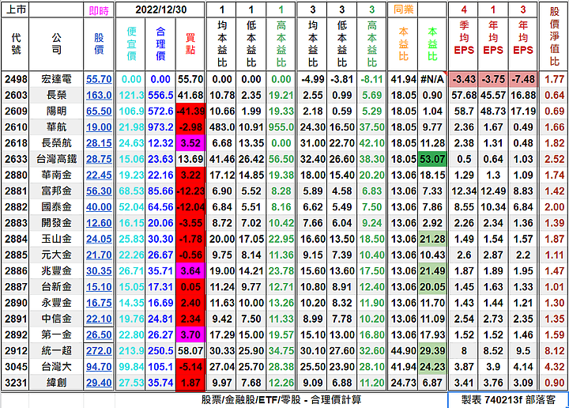The image size is (569, 408).
Task: Select the magenta buy-point cell 3.64
Action: (x=190, y=270)
